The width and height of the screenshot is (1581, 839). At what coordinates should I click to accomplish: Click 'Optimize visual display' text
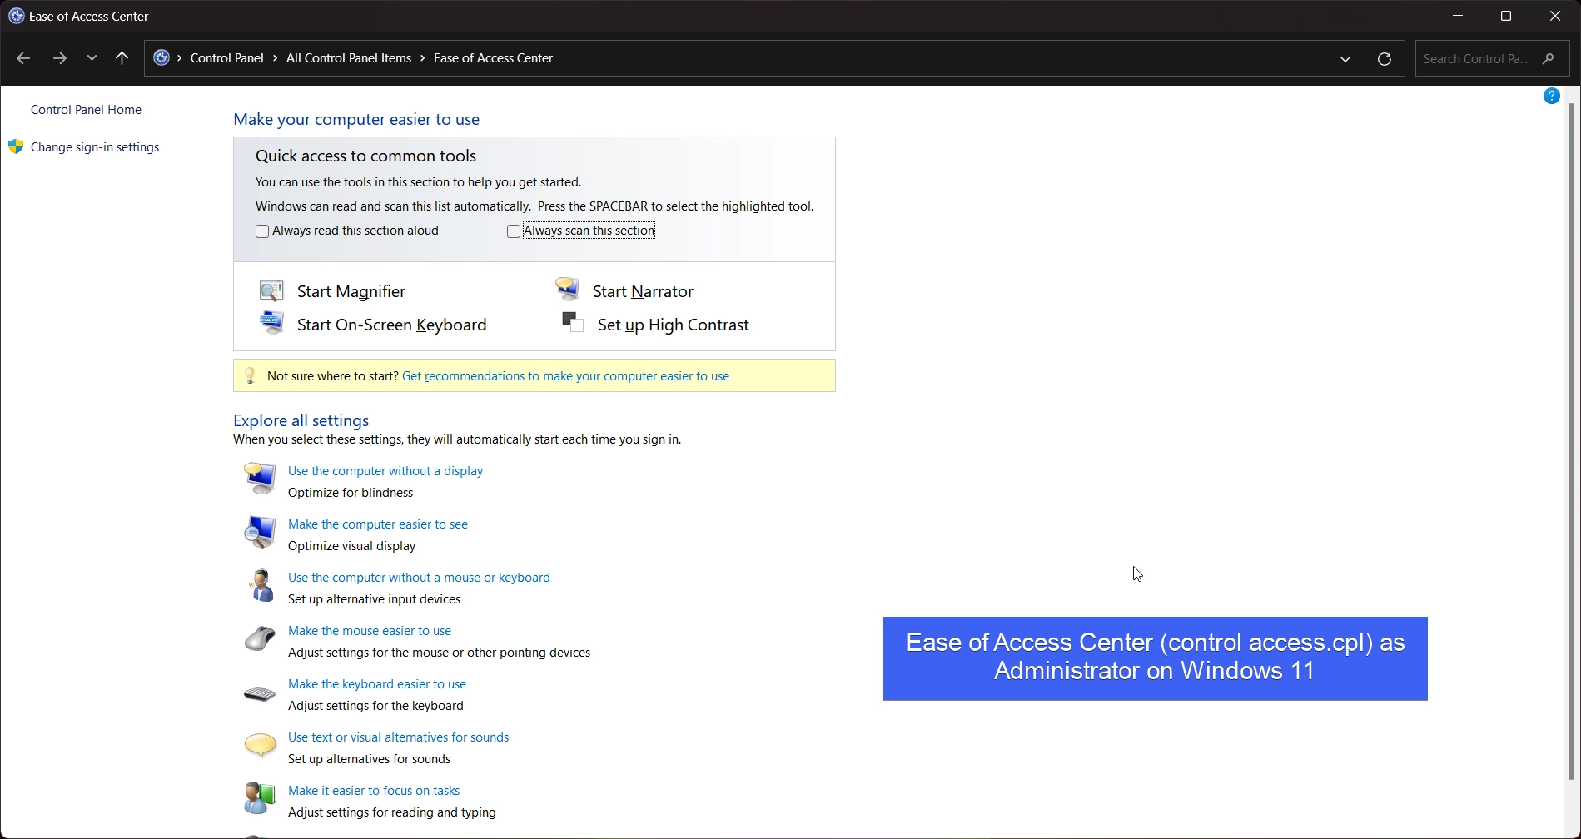(351, 546)
